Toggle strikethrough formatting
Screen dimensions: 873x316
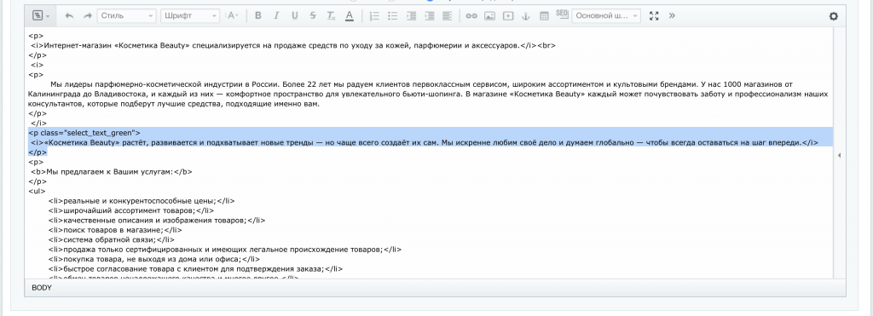(313, 15)
